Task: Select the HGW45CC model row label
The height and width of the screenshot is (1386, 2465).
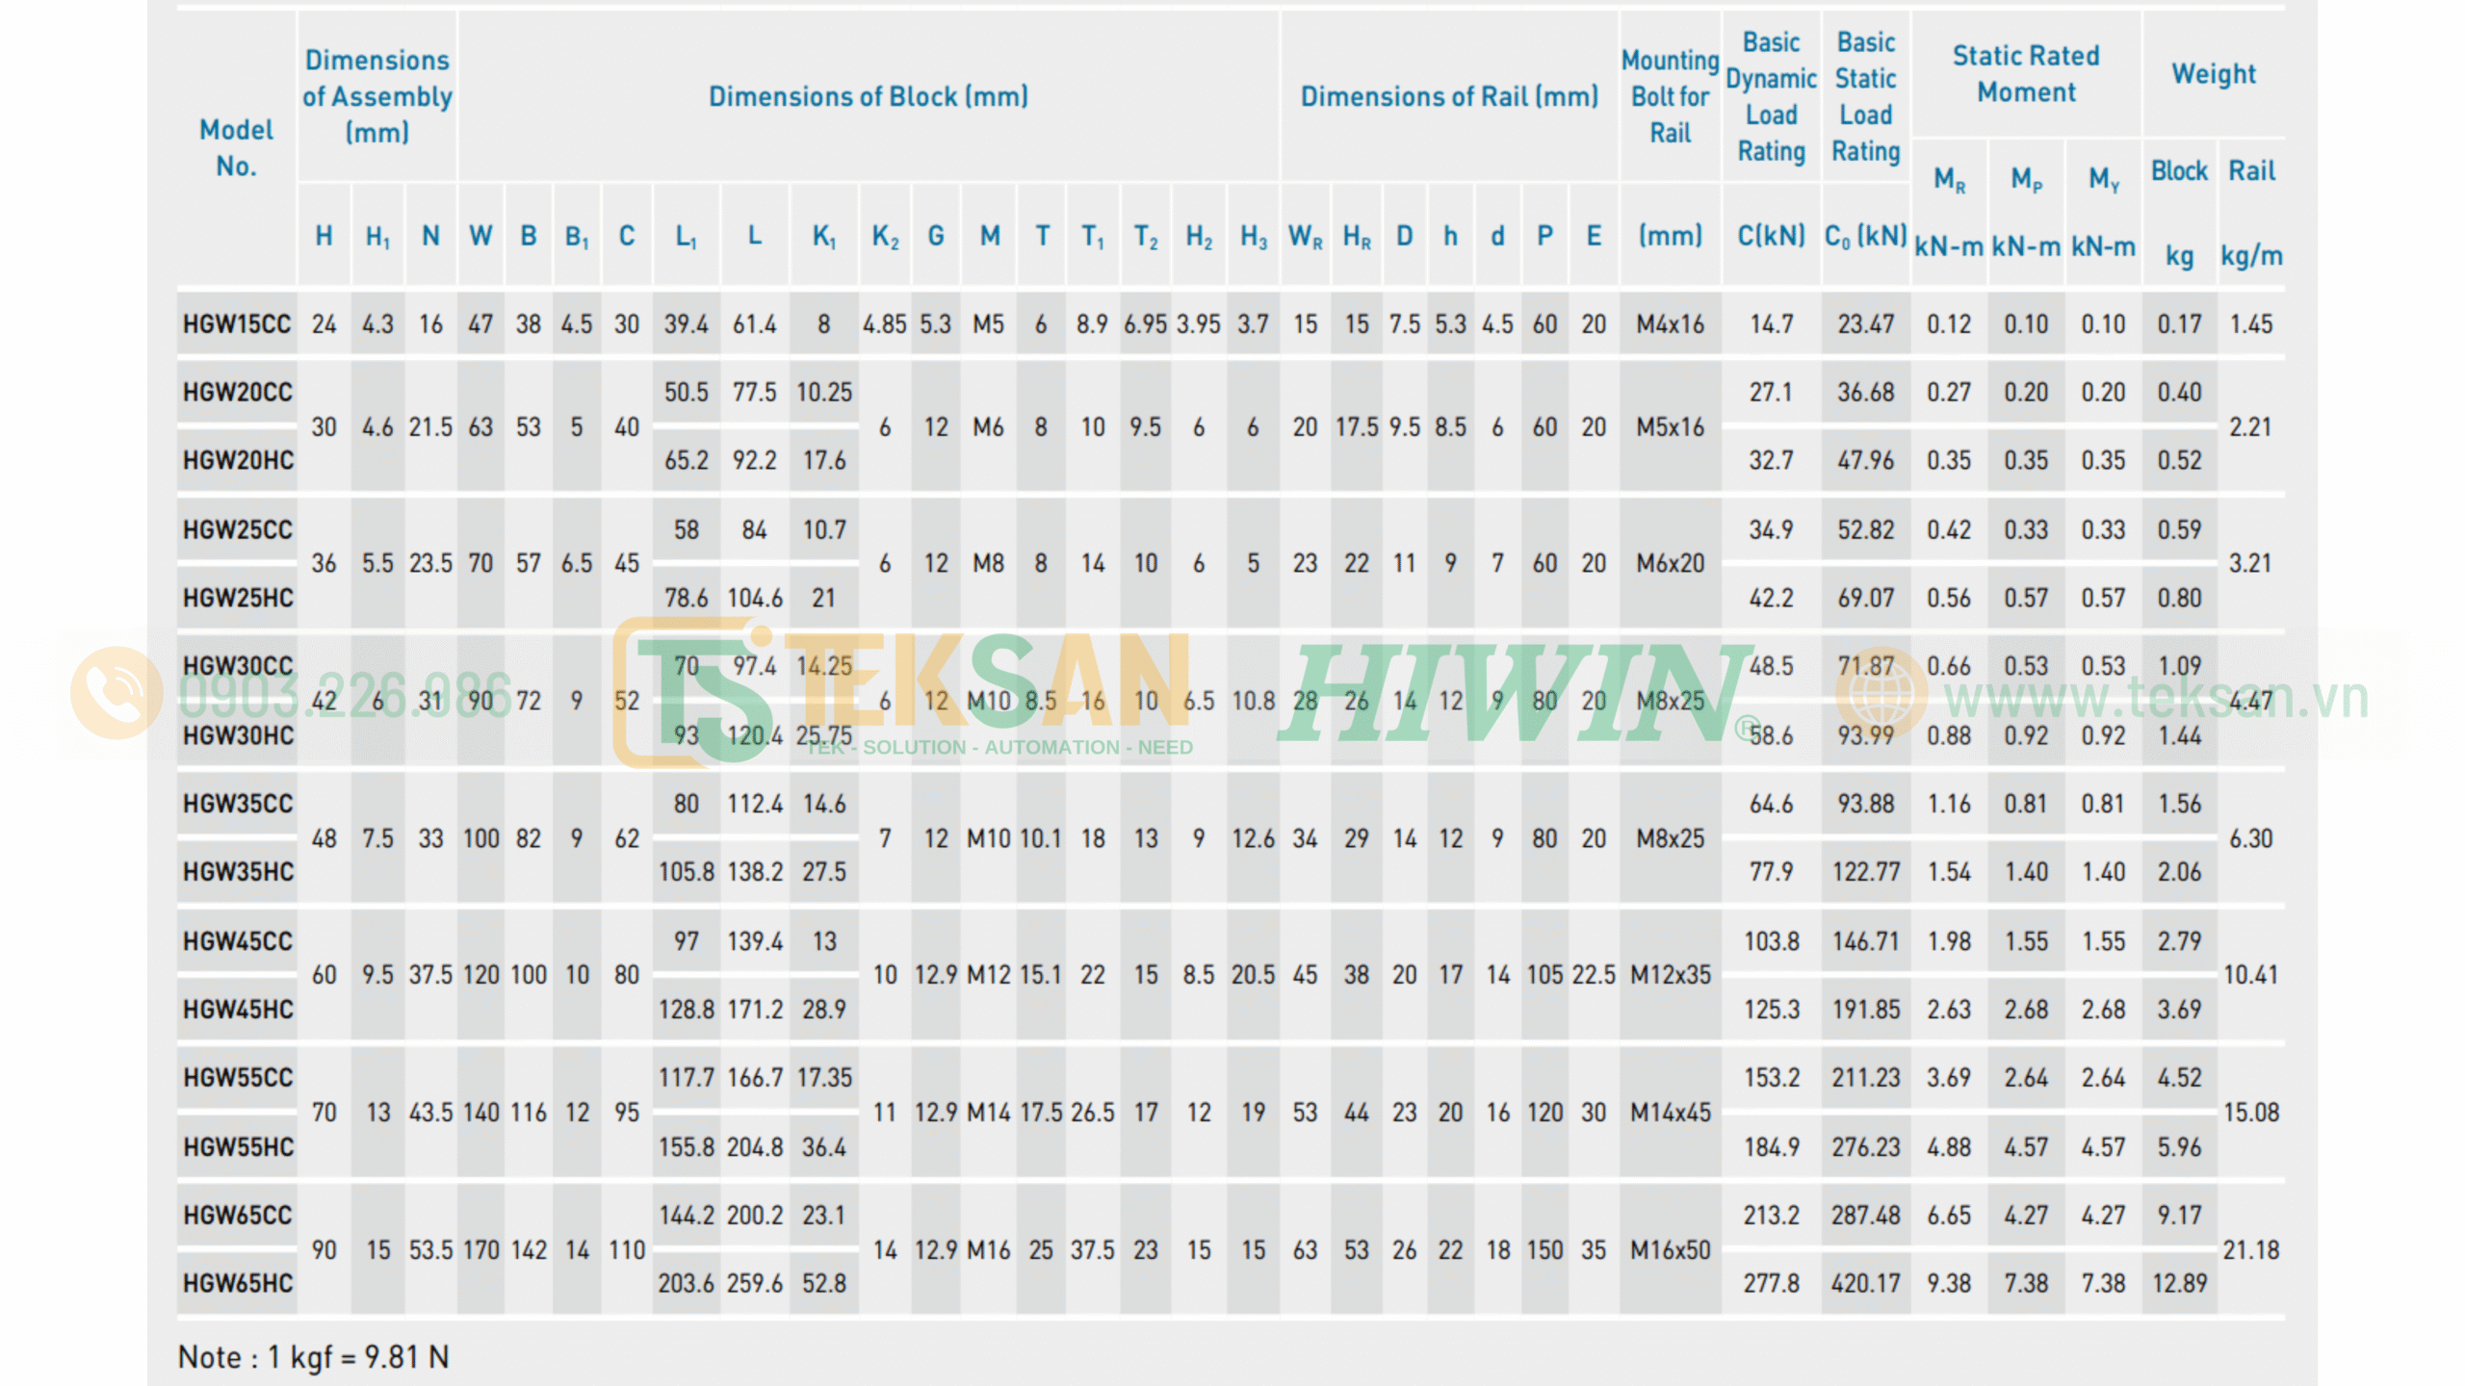Action: pos(237,941)
